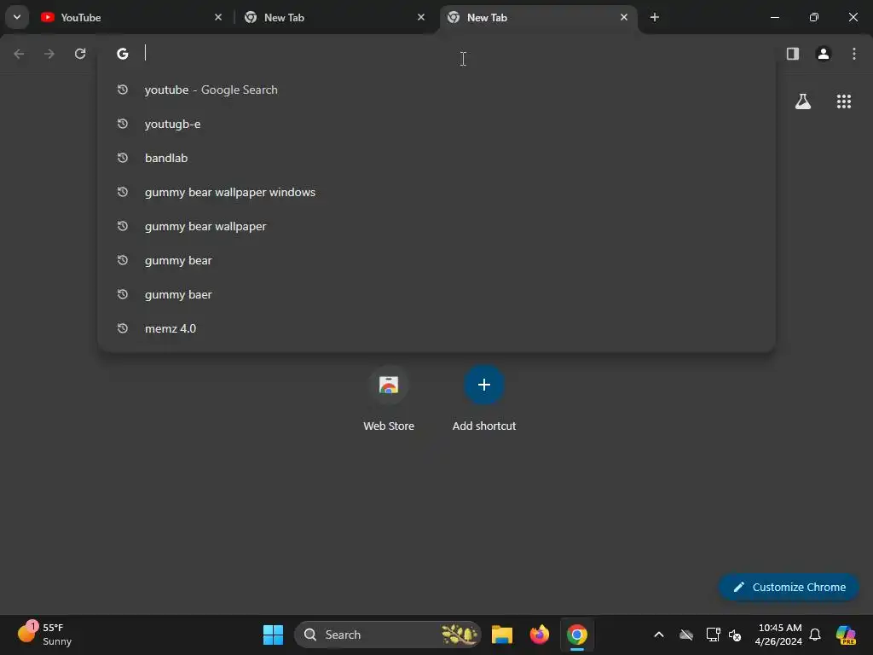Click the OneDrive cloud tray icon
This screenshot has width=873, height=655.
(x=686, y=635)
